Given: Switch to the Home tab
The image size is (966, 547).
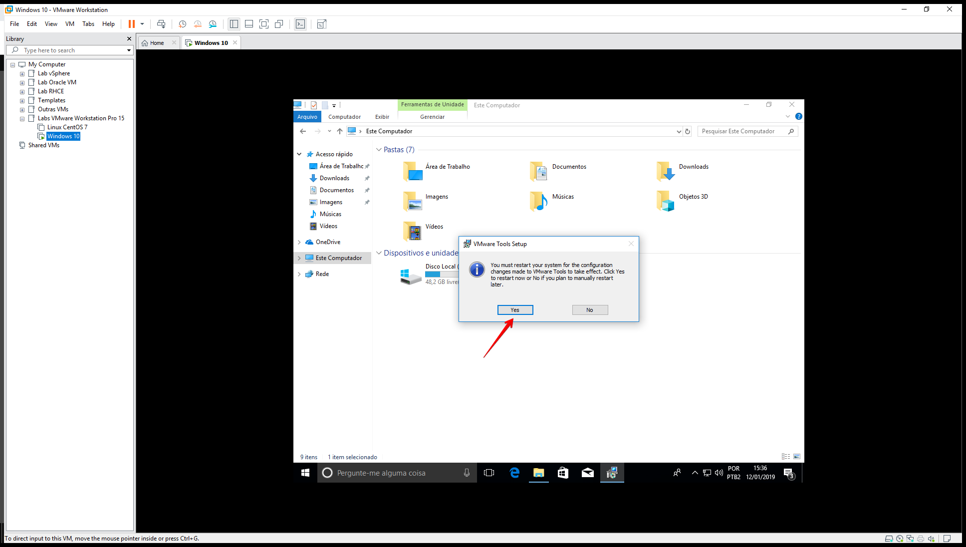Looking at the screenshot, I should (x=157, y=43).
